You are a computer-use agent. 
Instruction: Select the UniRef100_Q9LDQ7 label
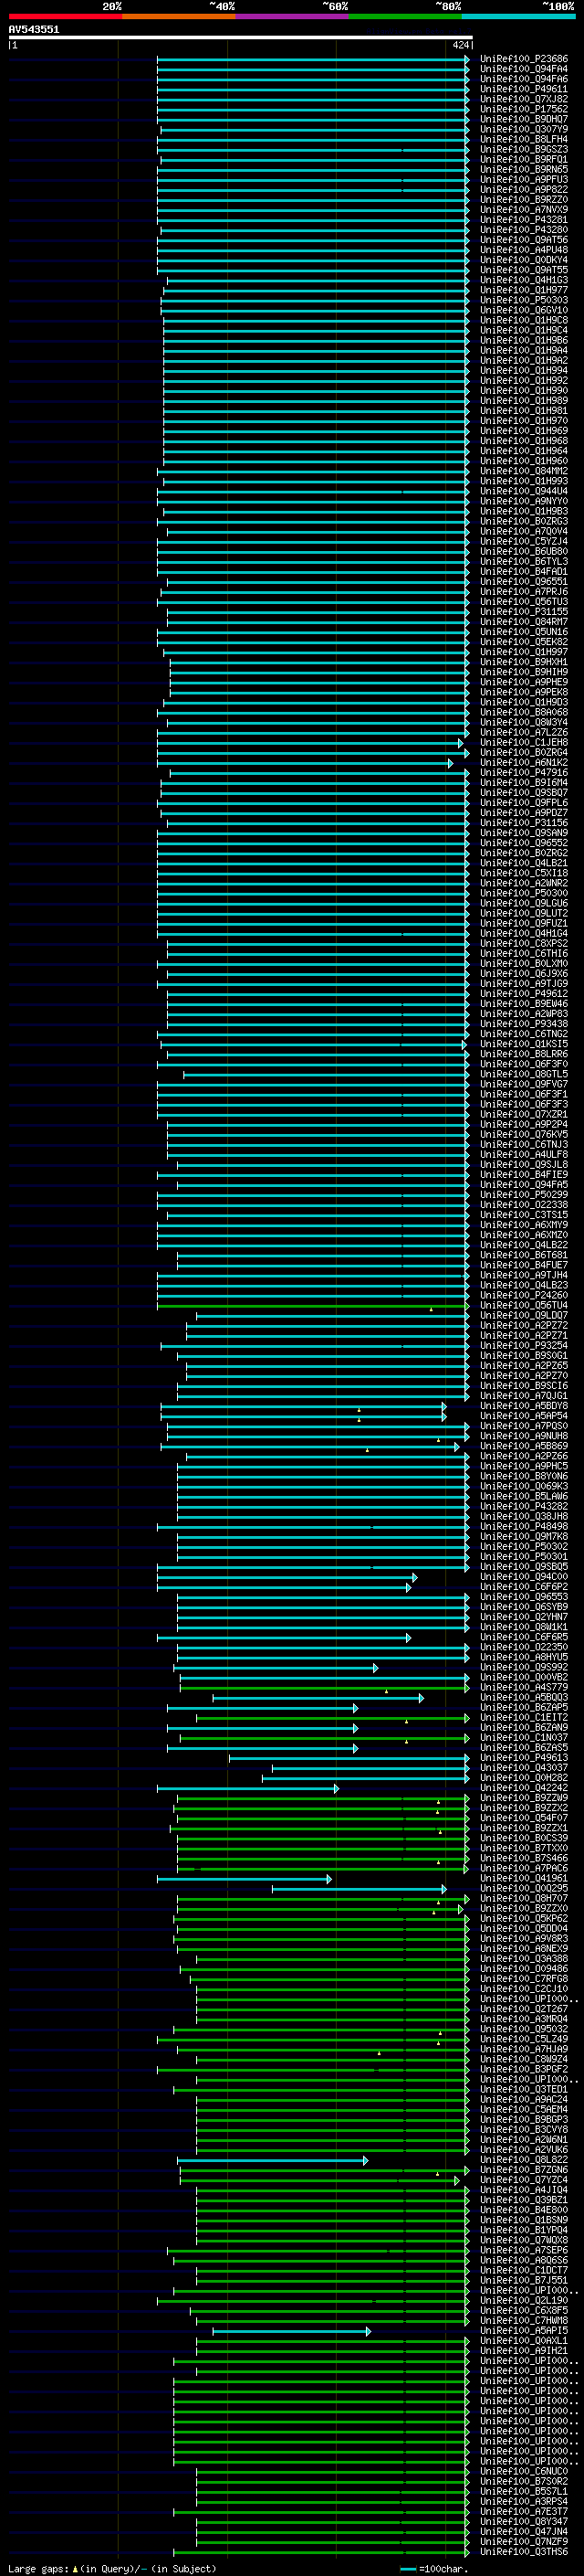pyautogui.click(x=523, y=1316)
